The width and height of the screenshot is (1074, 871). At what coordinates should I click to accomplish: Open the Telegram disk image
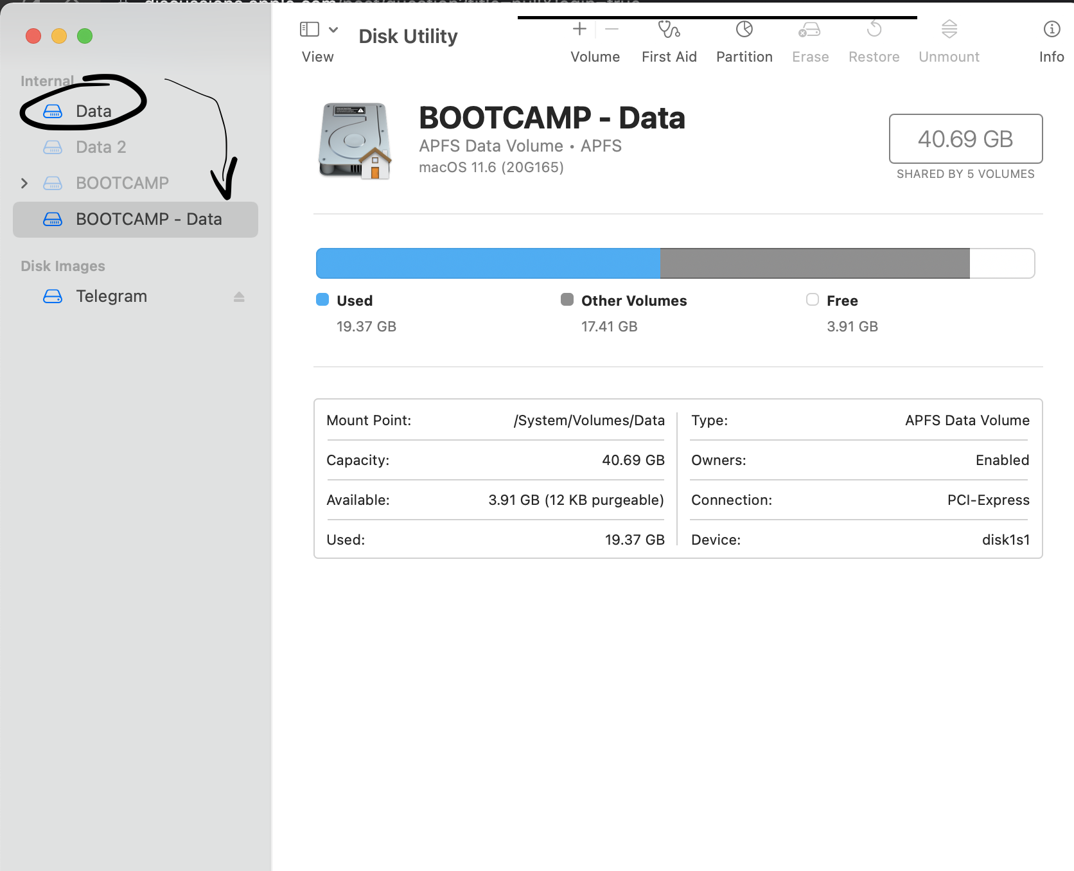[111, 296]
